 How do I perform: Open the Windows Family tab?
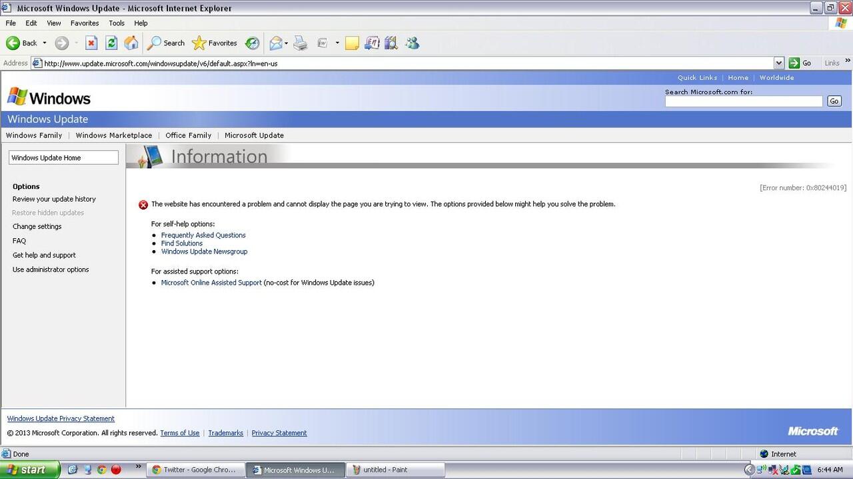point(34,135)
